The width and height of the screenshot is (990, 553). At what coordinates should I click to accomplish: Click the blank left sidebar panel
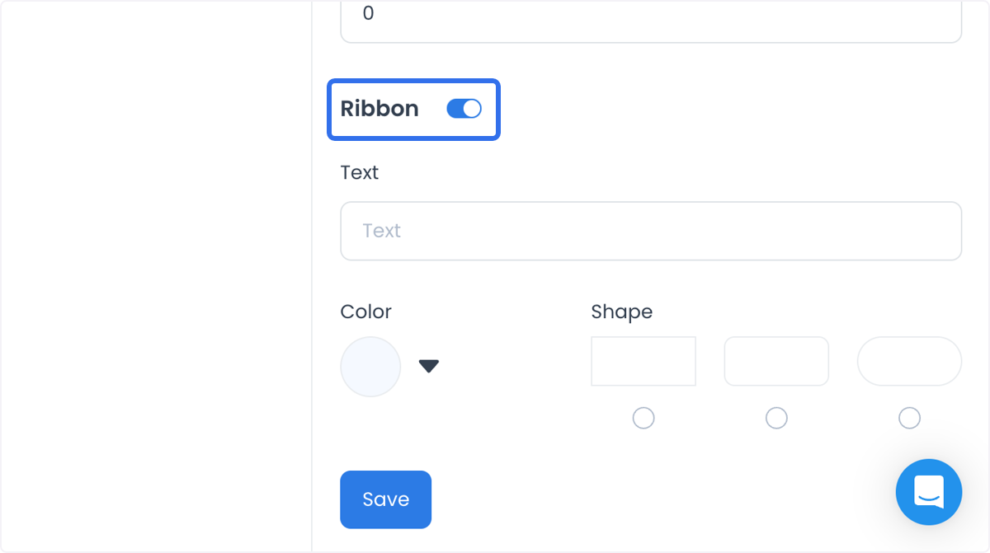157,276
